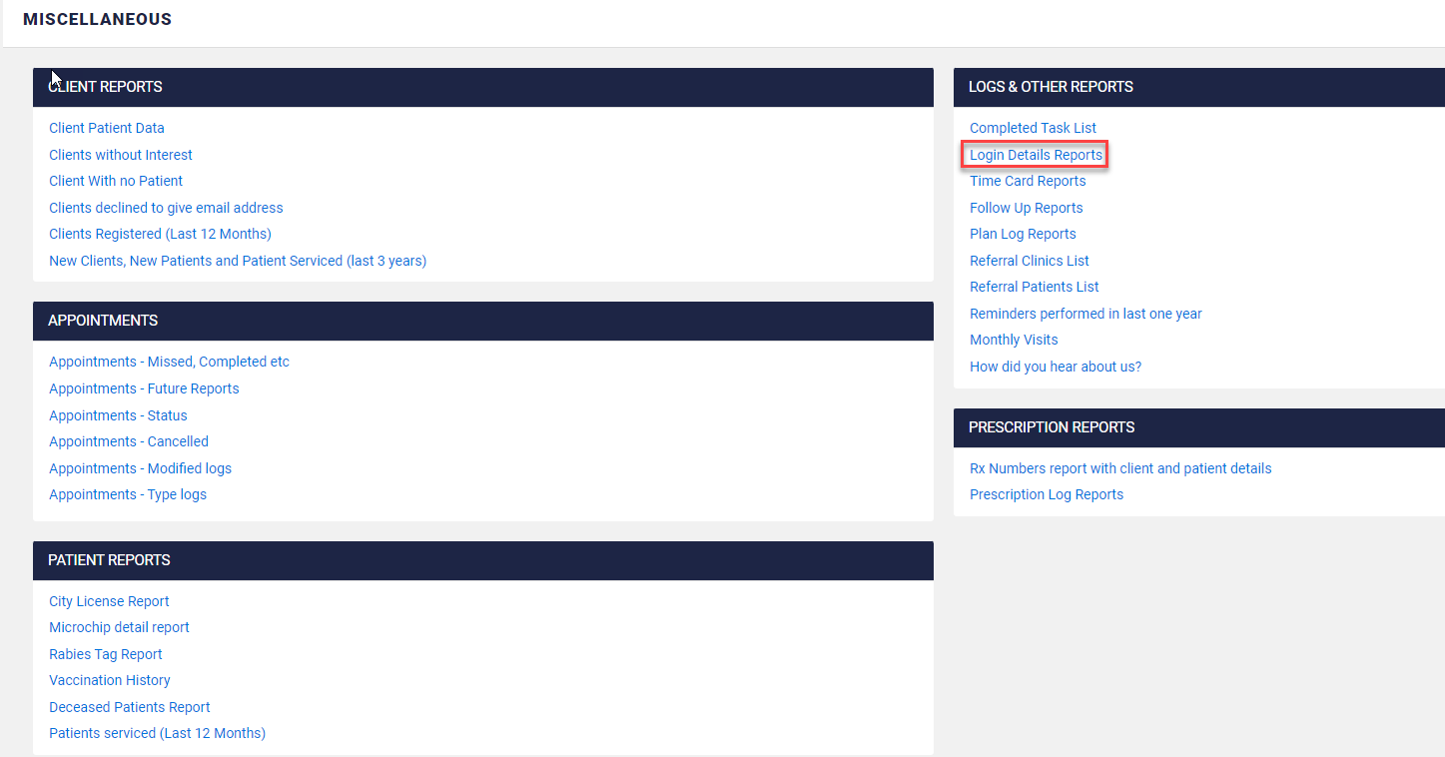
Task: Open the City License Report
Action: (109, 601)
